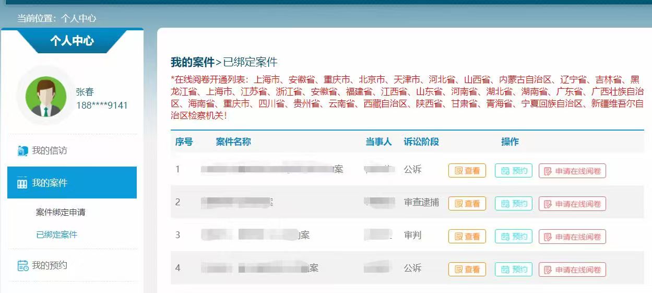Click 预约 button for case row 3
652x293 pixels.
tap(514, 237)
